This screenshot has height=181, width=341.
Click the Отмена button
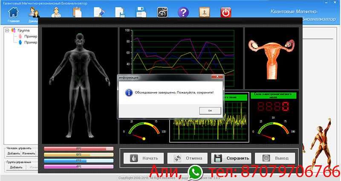tap(188, 158)
